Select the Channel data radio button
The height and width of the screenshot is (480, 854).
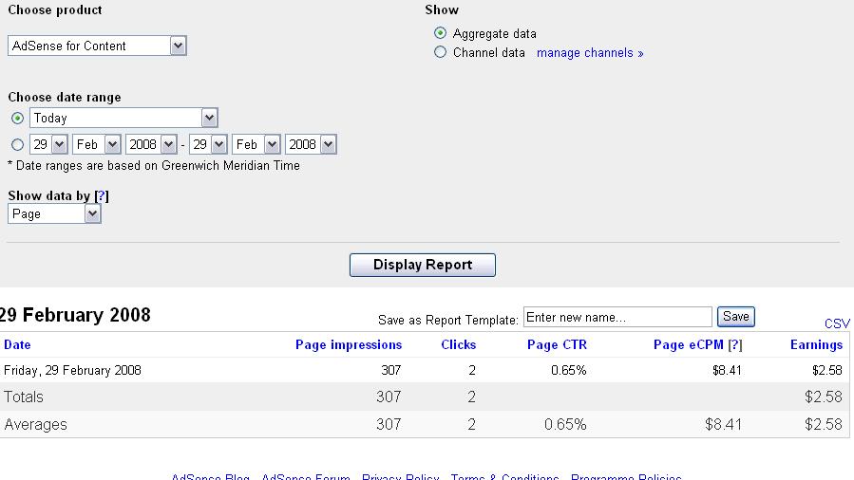tap(440, 53)
